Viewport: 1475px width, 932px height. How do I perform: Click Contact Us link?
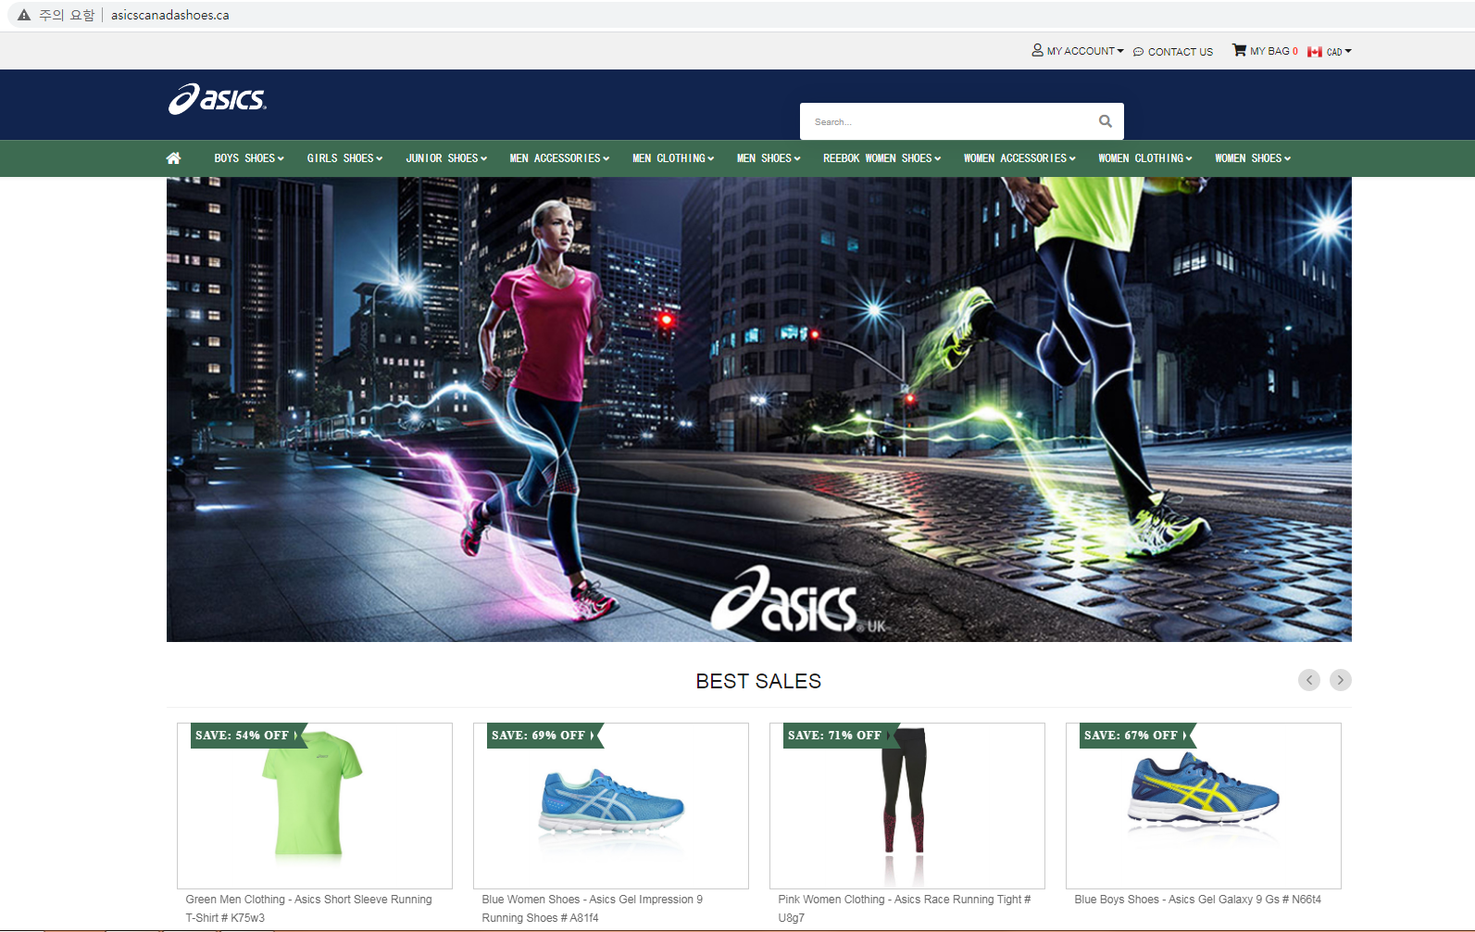coord(1173,52)
